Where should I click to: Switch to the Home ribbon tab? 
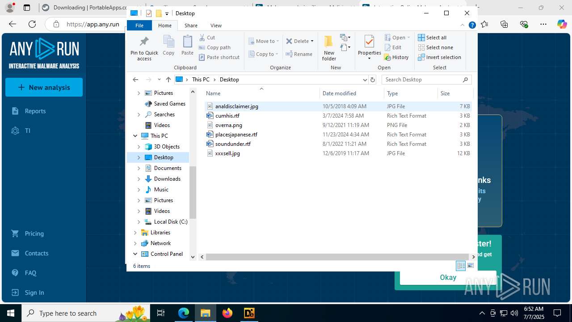click(x=164, y=25)
